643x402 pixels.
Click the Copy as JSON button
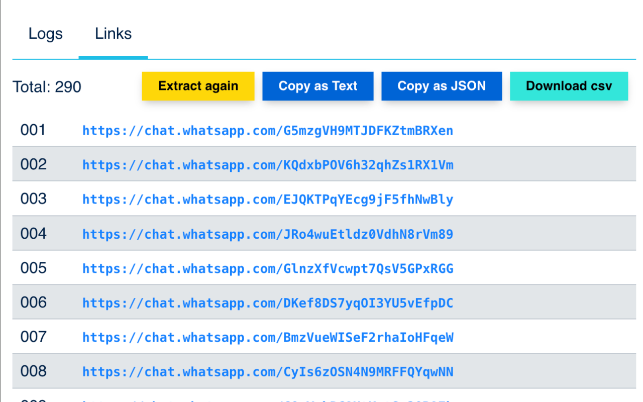coord(441,86)
